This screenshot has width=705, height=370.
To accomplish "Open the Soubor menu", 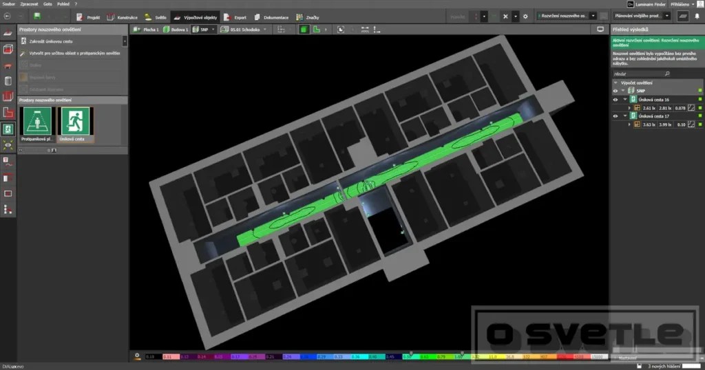I will (x=8, y=4).
